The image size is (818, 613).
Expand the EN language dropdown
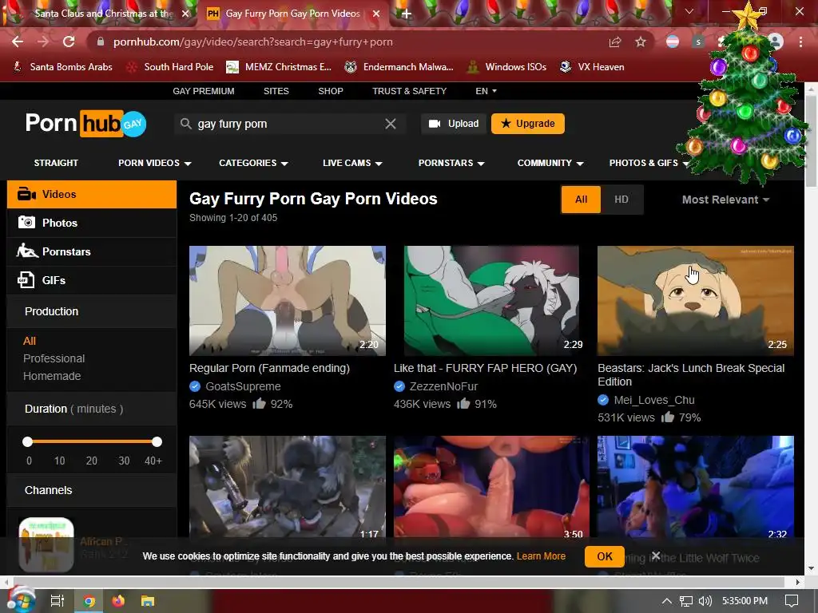[486, 91]
